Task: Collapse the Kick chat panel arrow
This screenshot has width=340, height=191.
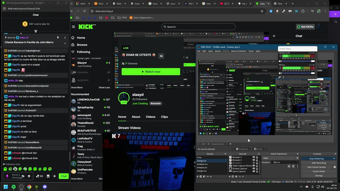Action: [274, 36]
